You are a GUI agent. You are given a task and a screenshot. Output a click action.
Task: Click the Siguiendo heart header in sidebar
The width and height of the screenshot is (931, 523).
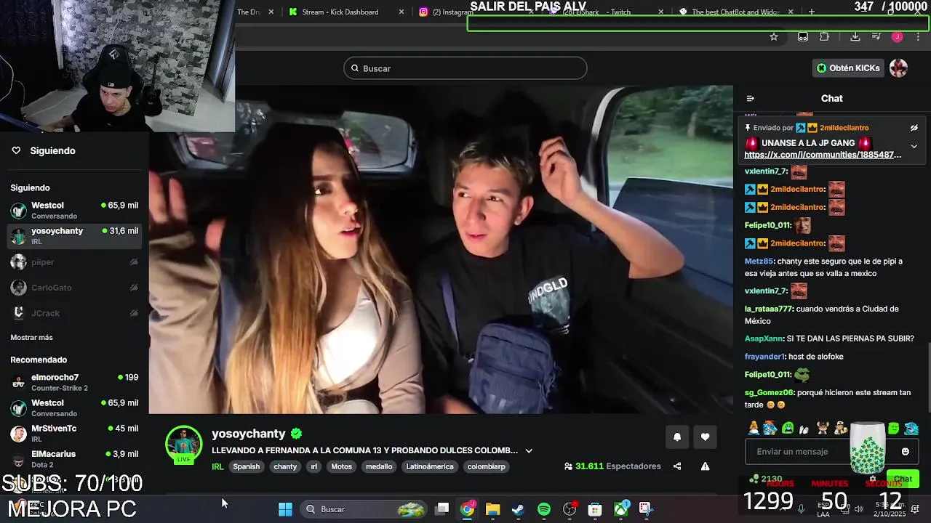44,150
